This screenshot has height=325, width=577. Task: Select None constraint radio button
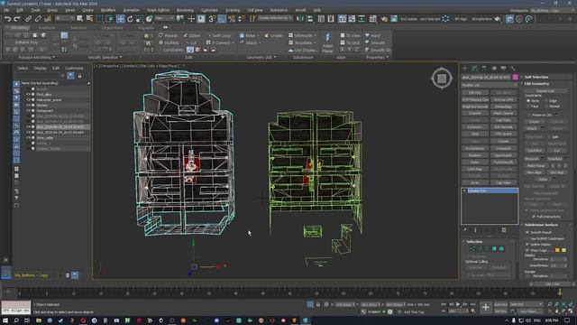[x=528, y=100]
